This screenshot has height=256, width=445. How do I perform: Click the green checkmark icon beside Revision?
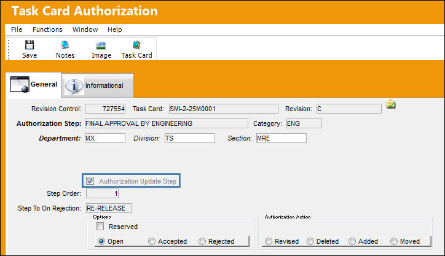391,104
